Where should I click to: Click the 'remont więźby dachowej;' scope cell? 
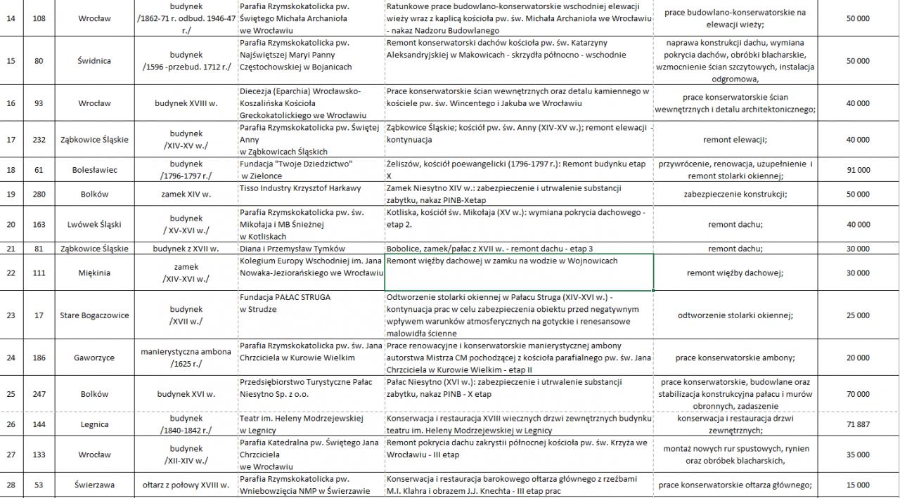(735, 273)
